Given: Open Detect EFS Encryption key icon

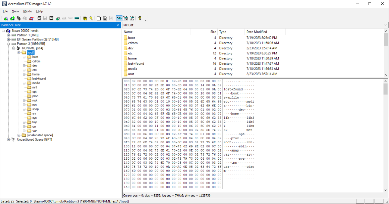Looking at the screenshot, I should (91, 18).
